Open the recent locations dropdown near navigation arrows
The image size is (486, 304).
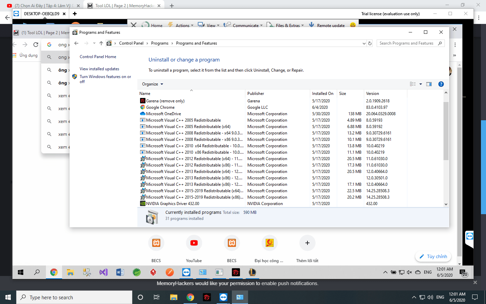click(94, 43)
